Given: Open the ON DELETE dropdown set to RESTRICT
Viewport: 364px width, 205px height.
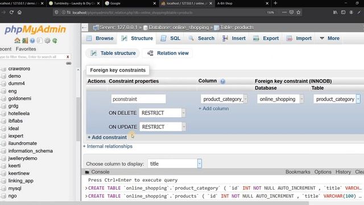Looking at the screenshot, I should [x=162, y=113].
